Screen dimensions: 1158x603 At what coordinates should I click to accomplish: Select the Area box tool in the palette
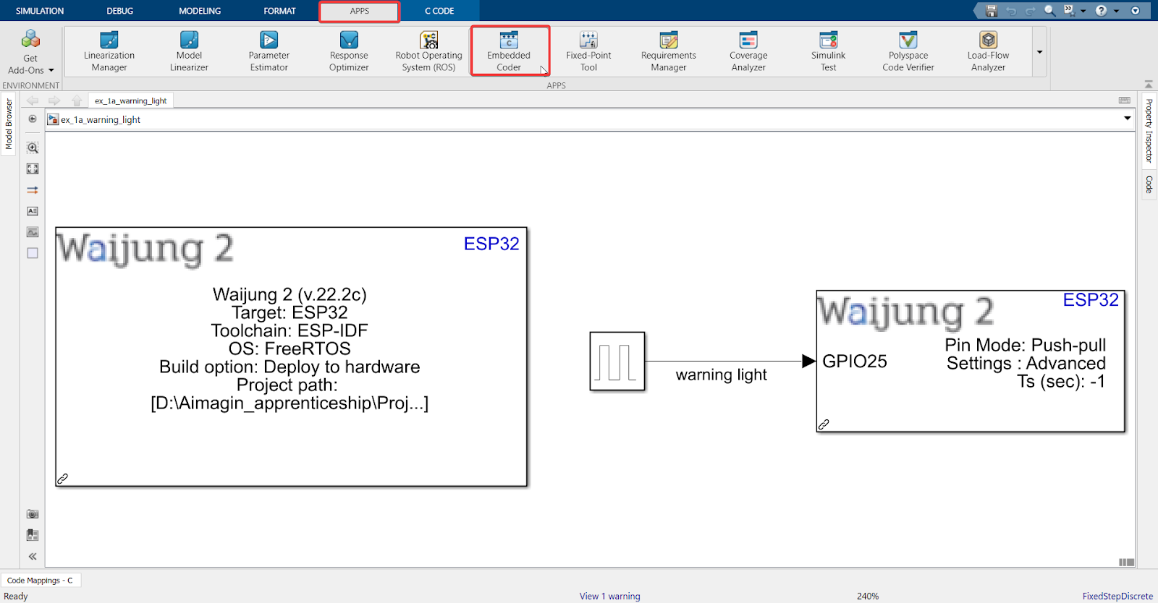[x=33, y=253]
